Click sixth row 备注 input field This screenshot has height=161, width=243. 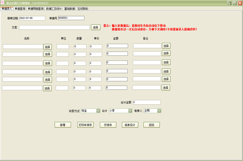coord(146,88)
